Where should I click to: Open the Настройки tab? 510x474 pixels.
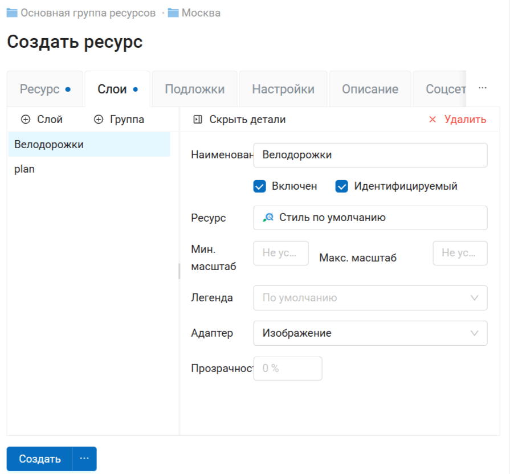point(283,89)
